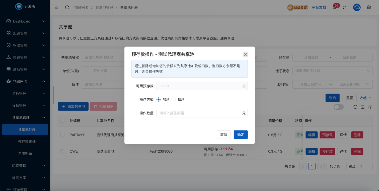Click the 取消 button in dialog
The width and height of the screenshot is (379, 191).
pos(223,135)
